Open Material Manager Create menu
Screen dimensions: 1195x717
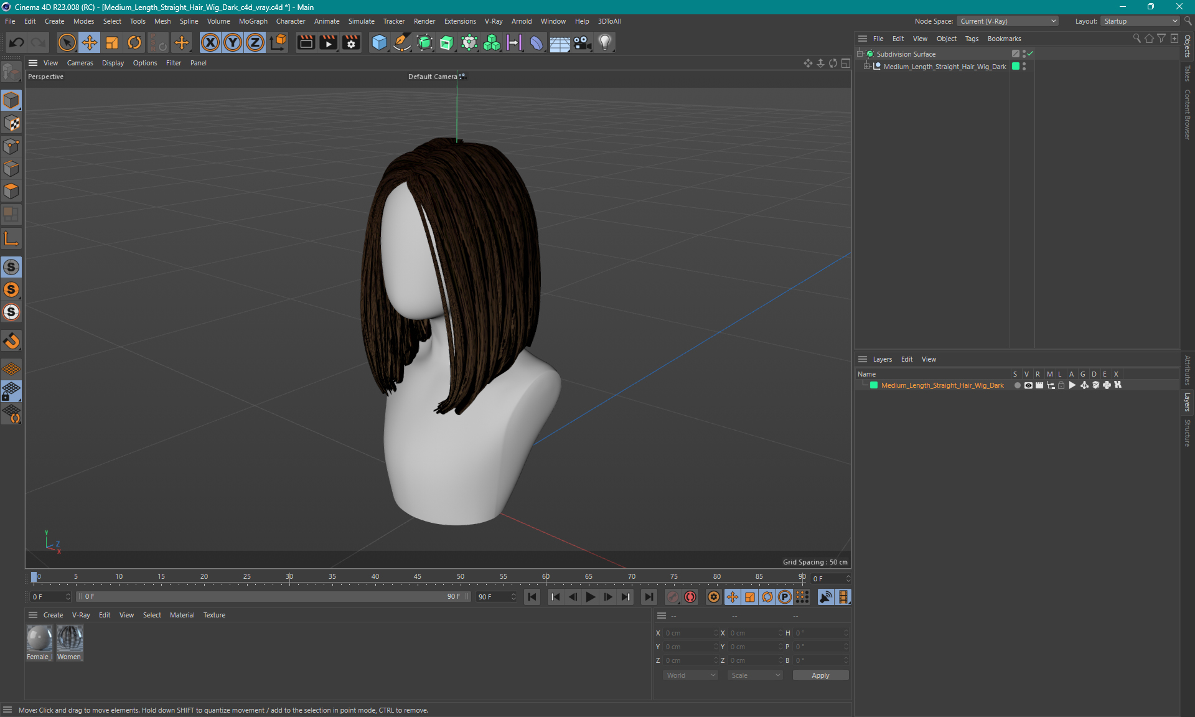(53, 615)
